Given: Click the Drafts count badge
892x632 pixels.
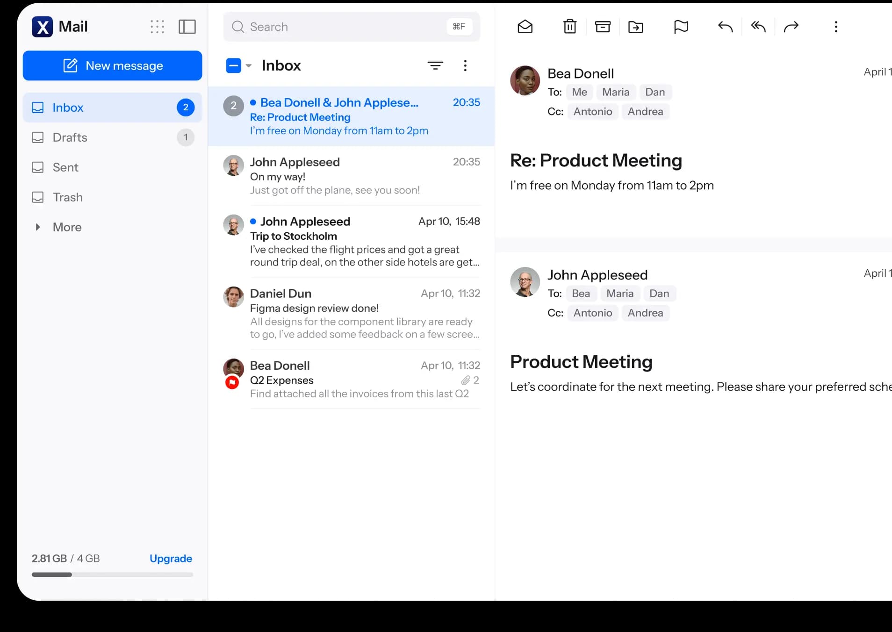Looking at the screenshot, I should [x=186, y=137].
